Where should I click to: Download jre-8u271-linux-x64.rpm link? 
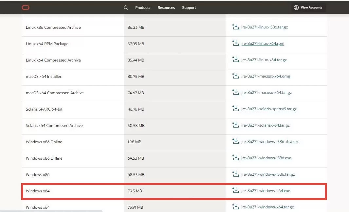[x=263, y=44]
